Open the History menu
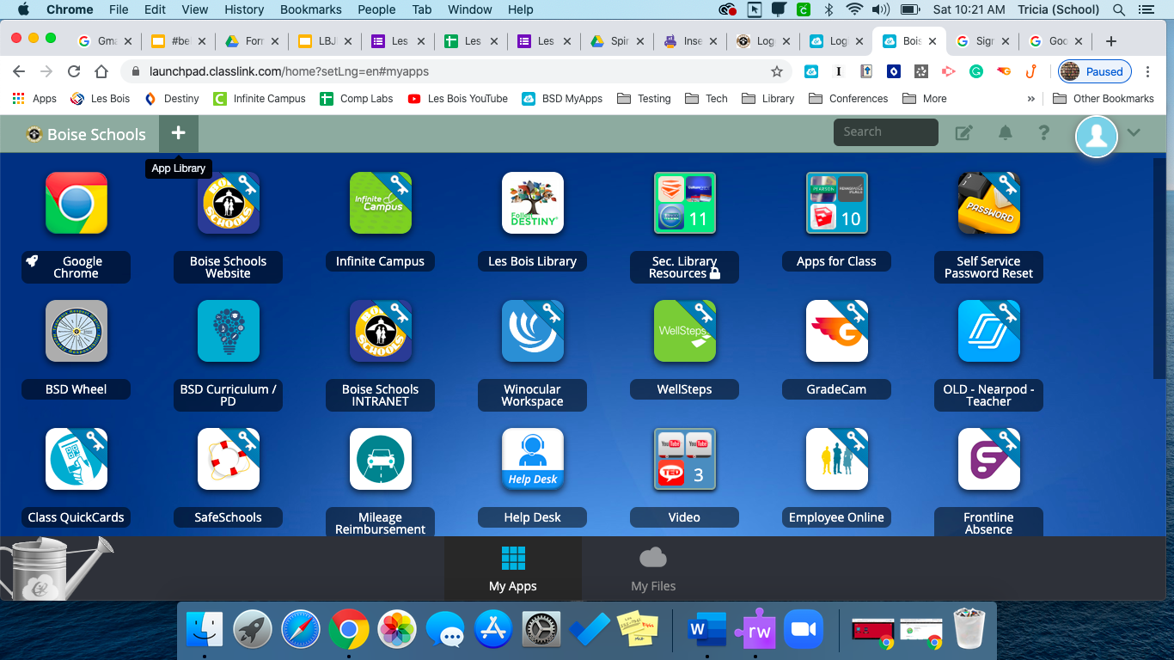1174x660 pixels. pos(244,9)
